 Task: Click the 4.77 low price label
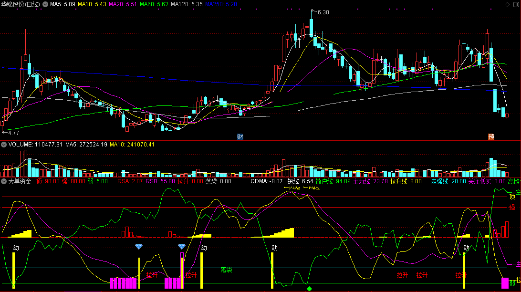pyautogui.click(x=14, y=133)
